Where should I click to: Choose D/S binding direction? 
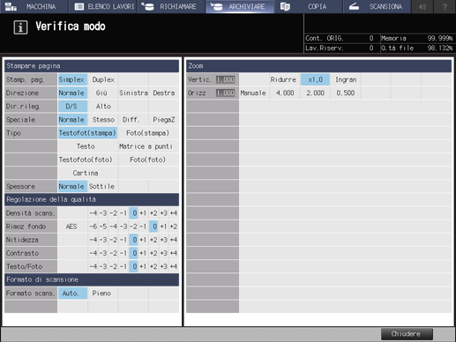point(72,107)
